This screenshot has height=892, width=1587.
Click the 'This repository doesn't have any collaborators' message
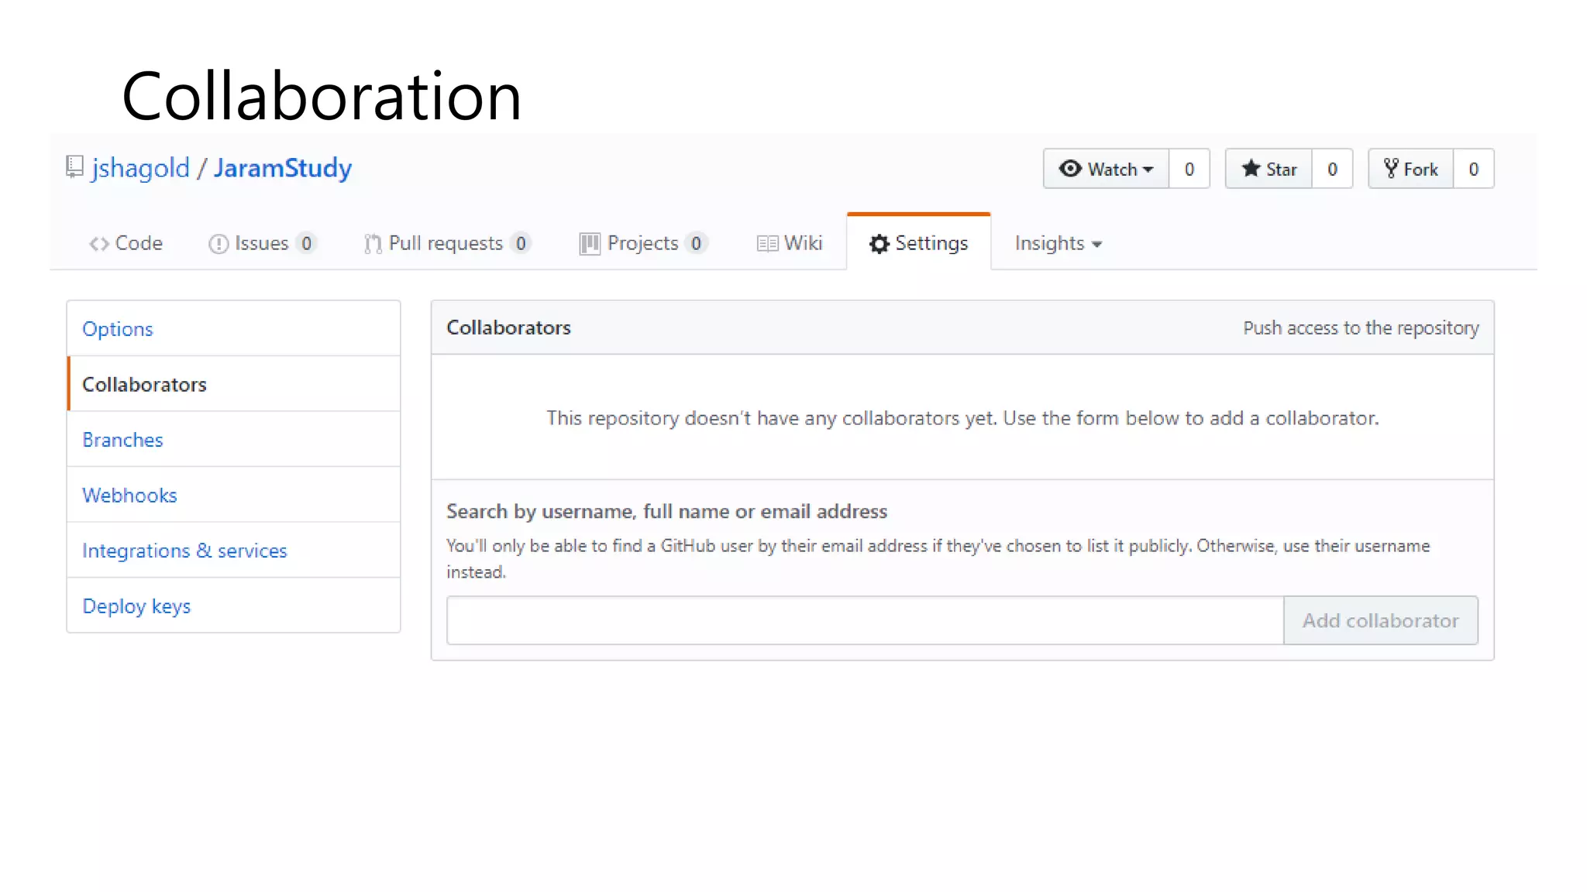click(x=962, y=418)
